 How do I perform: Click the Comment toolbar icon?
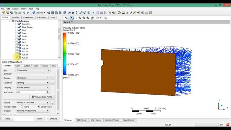point(109,13)
